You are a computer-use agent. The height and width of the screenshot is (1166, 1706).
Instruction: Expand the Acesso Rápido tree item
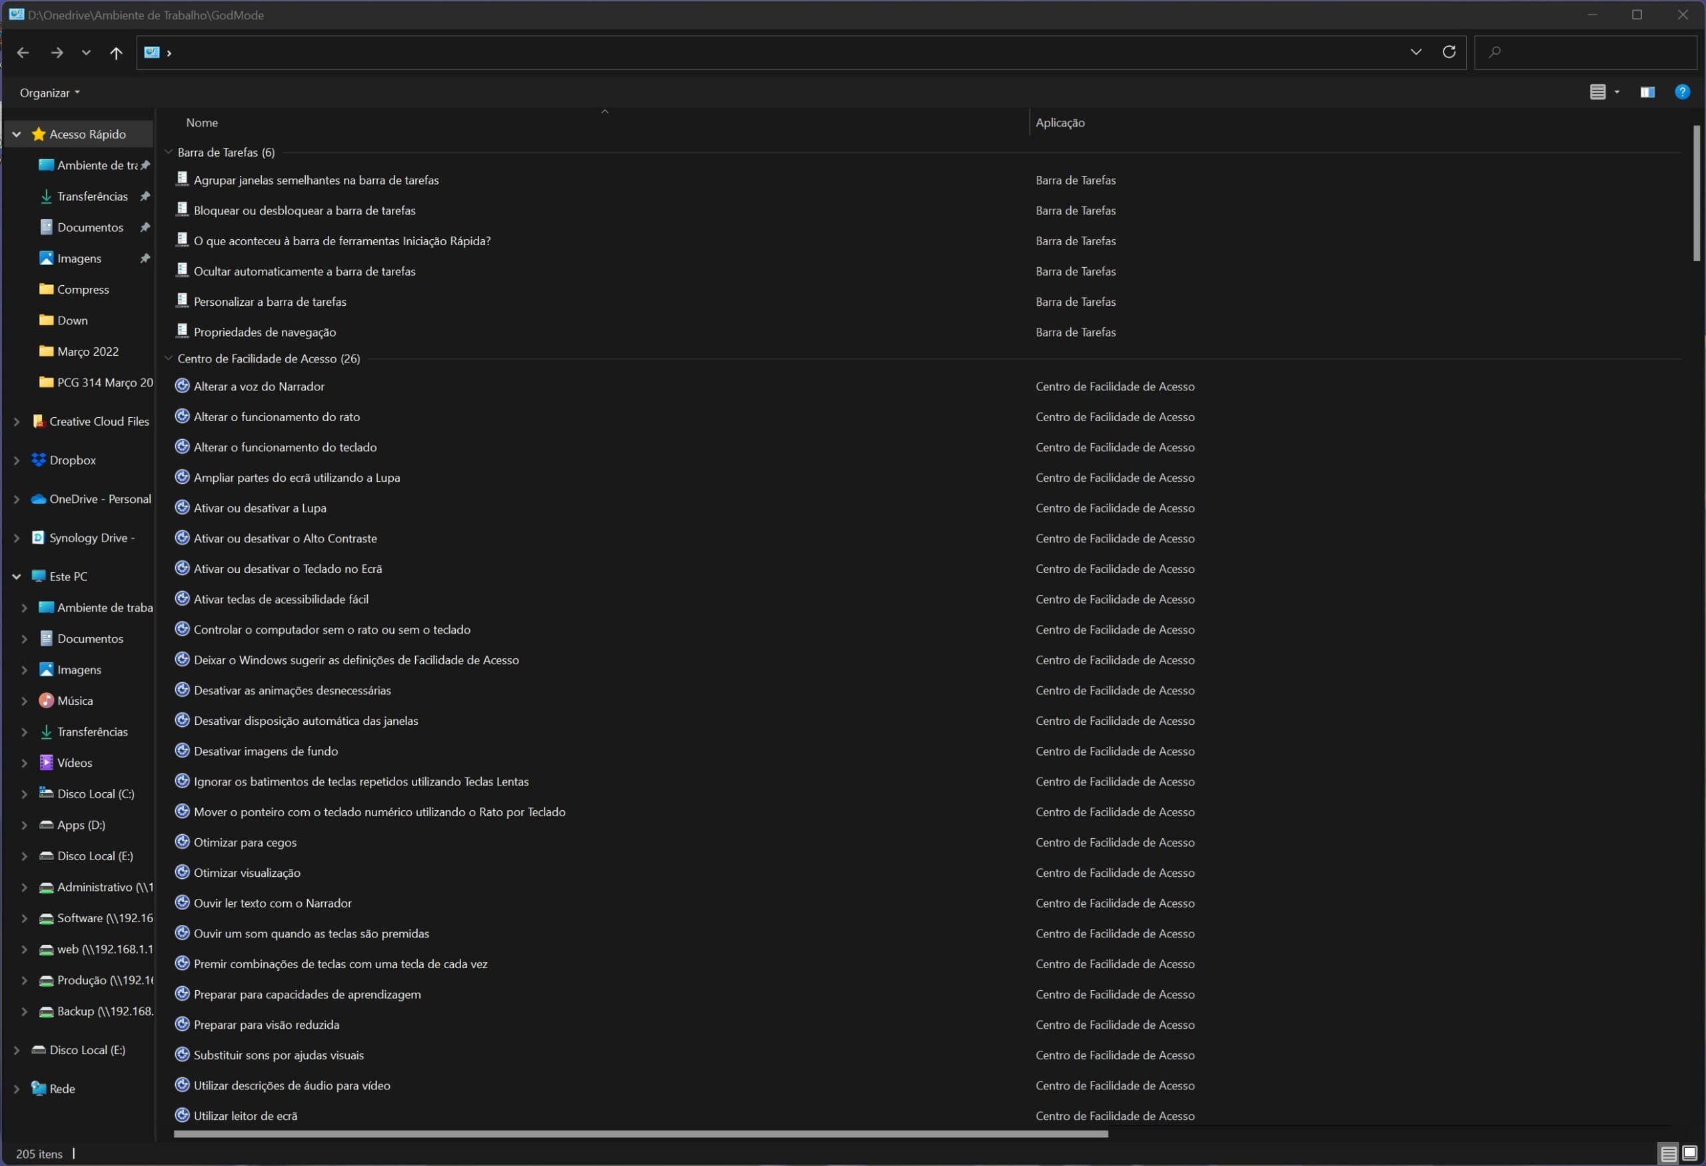pyautogui.click(x=14, y=133)
